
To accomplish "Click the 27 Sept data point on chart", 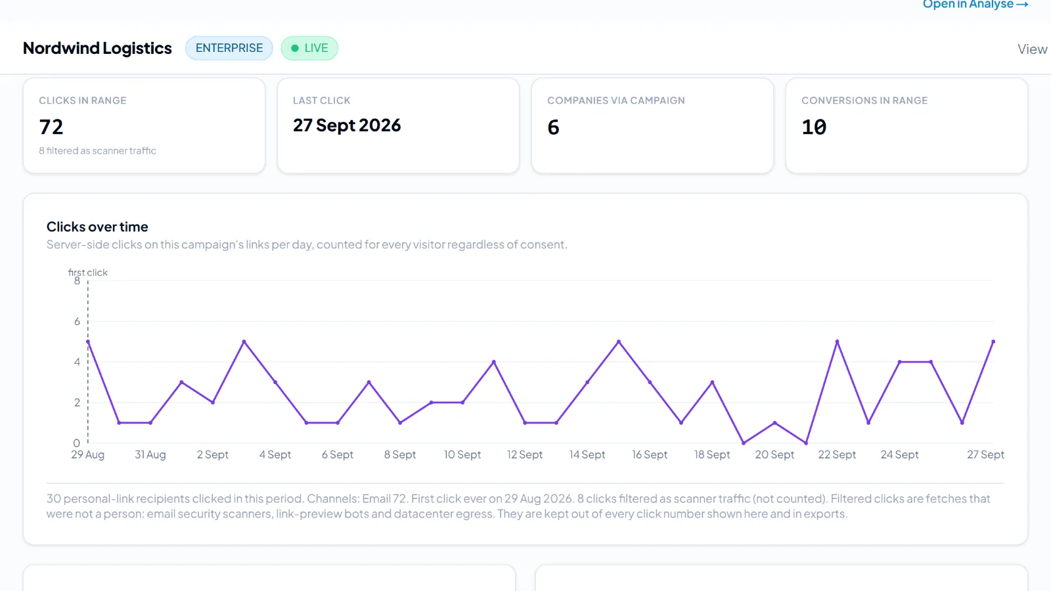I will pyautogui.click(x=993, y=341).
